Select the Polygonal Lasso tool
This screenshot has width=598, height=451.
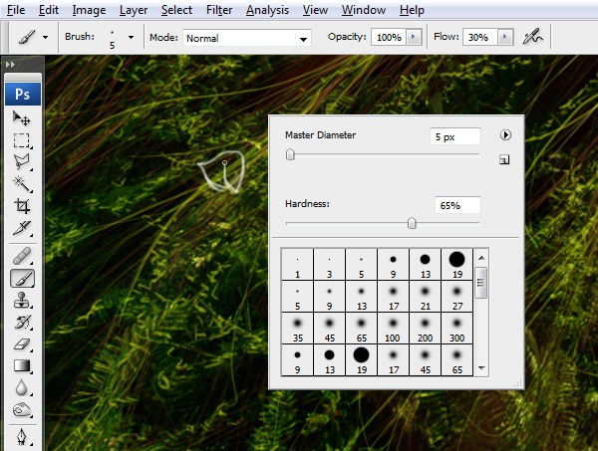(x=22, y=162)
